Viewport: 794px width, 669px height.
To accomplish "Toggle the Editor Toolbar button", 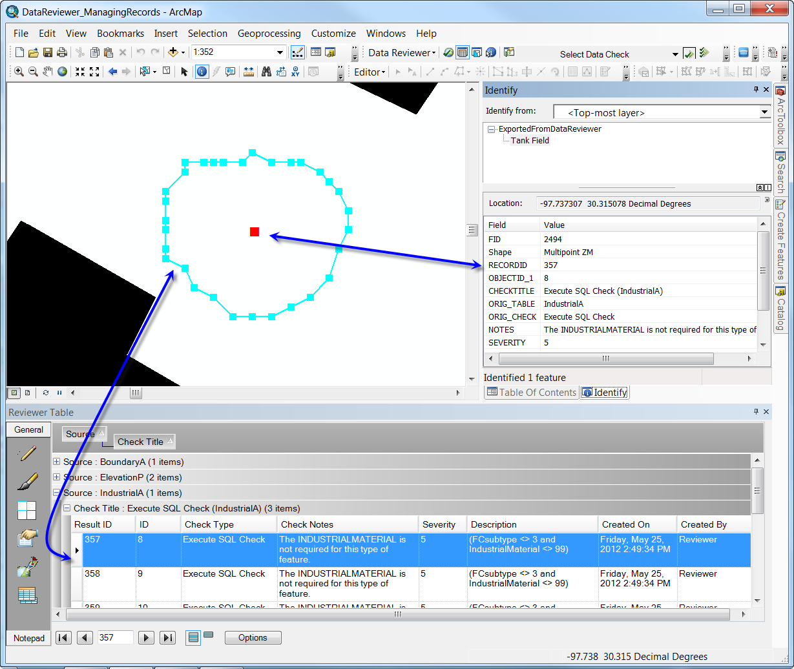I will coord(298,52).
